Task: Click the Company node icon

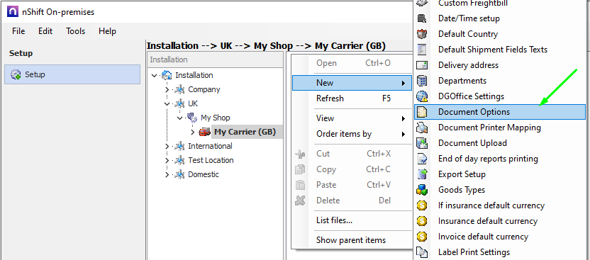Action: (179, 89)
